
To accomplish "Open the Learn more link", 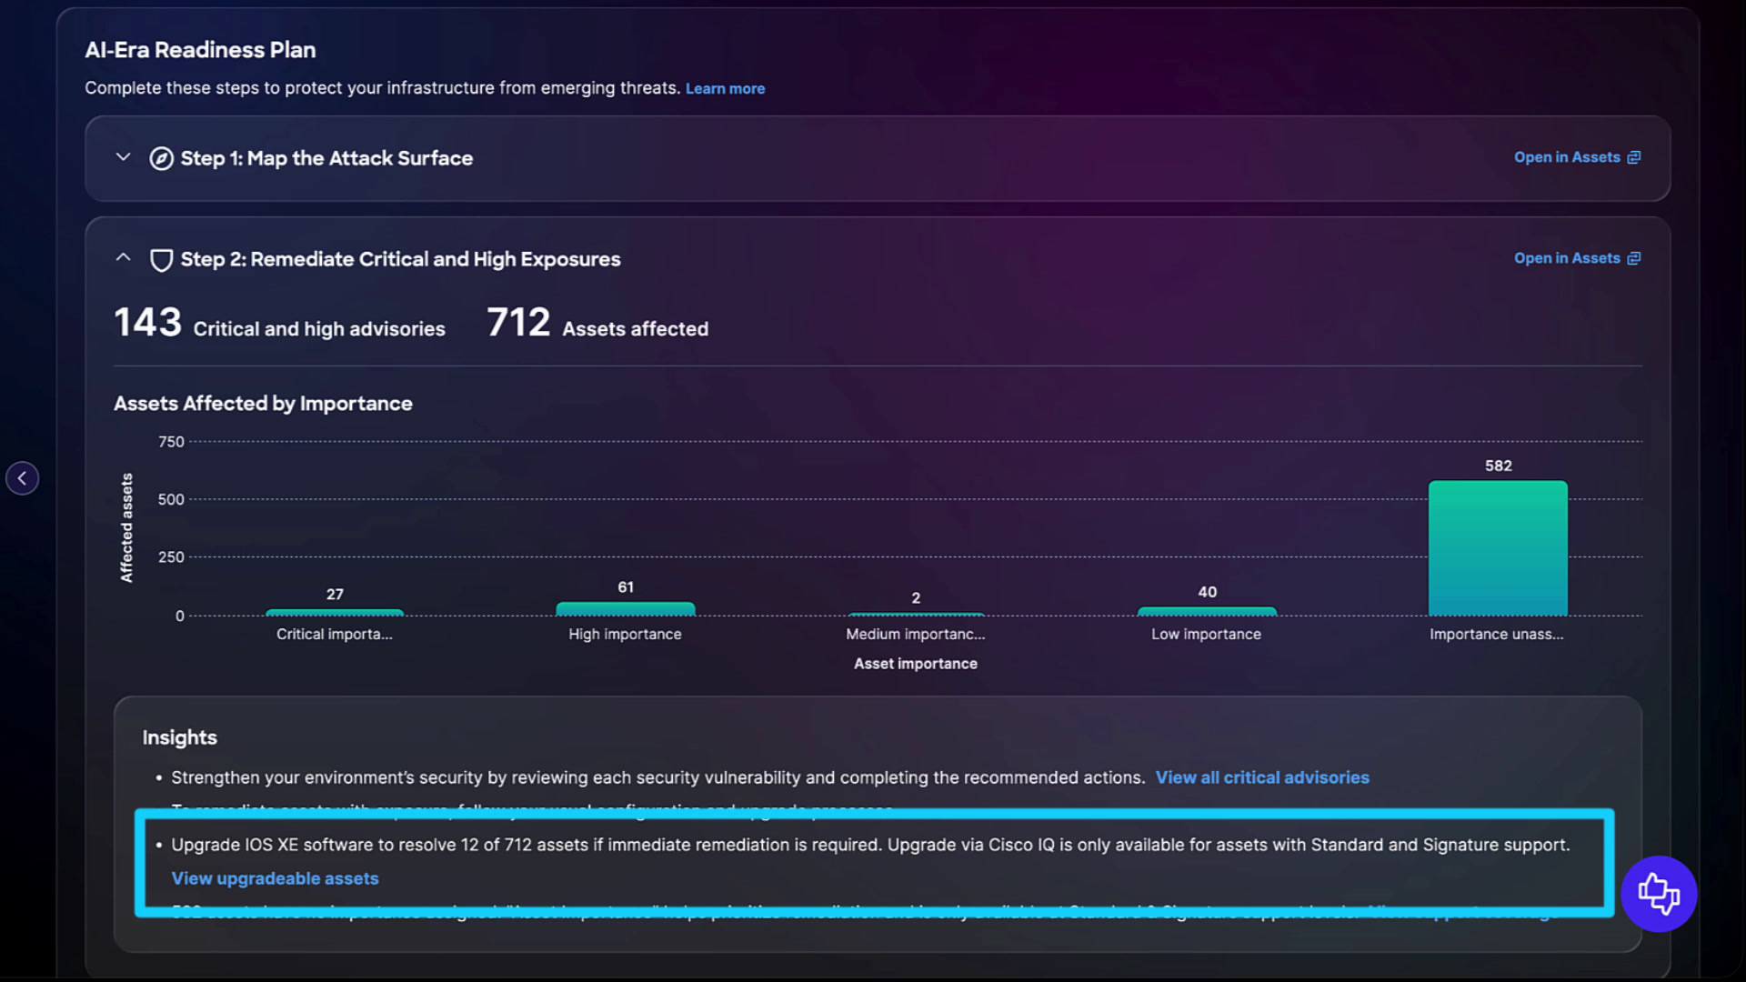I will (x=725, y=88).
